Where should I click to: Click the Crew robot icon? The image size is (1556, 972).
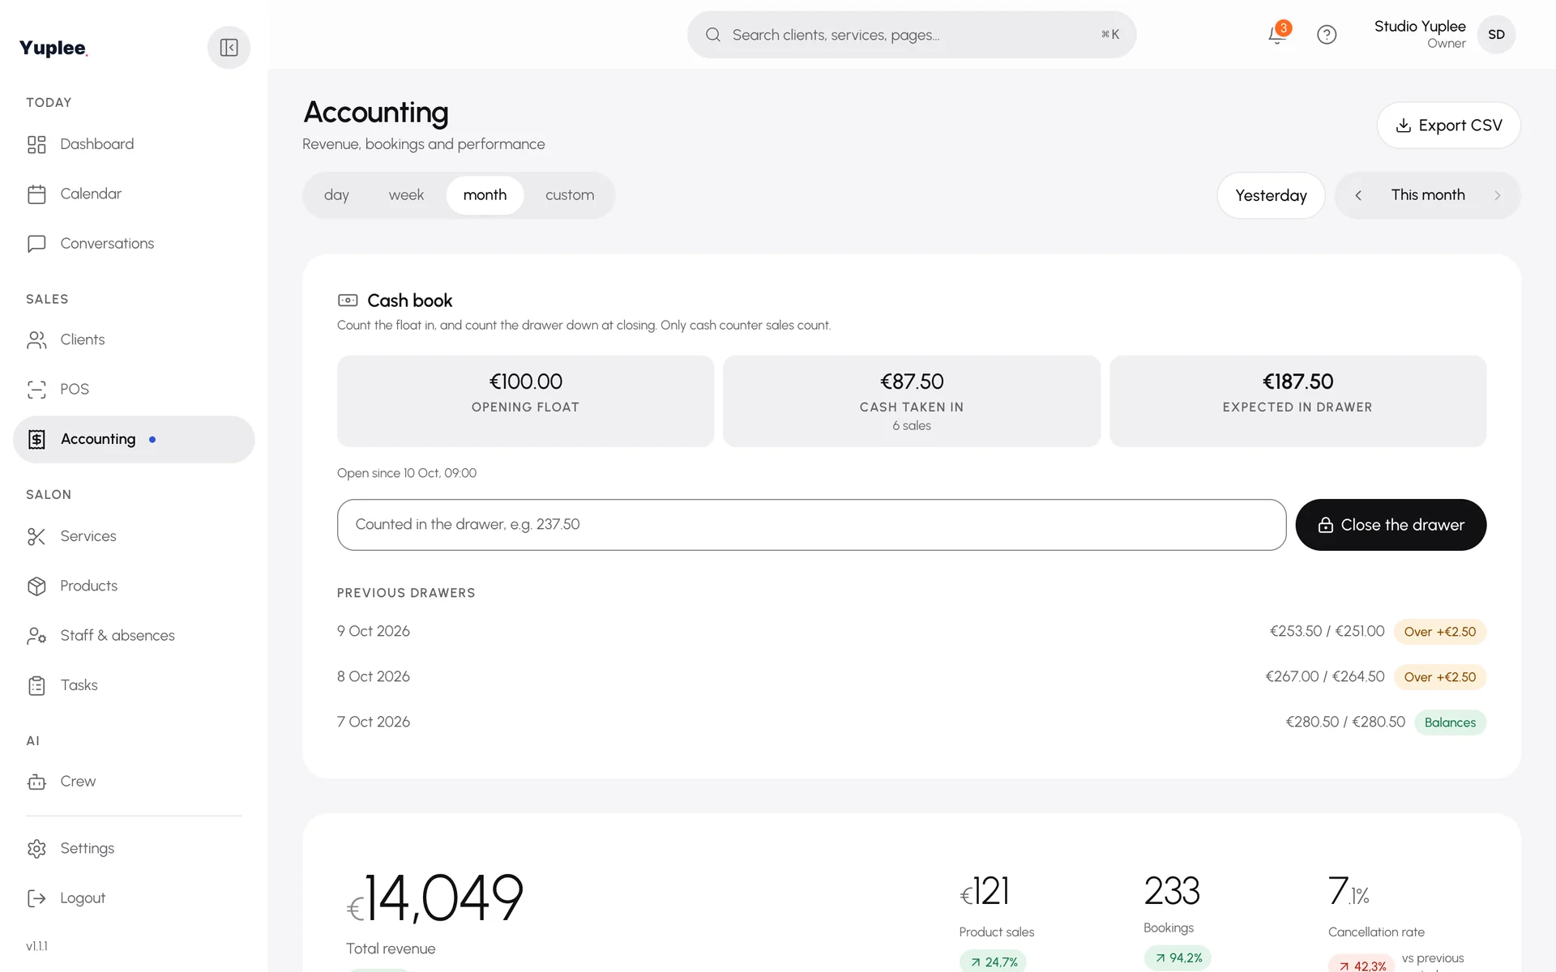(36, 782)
